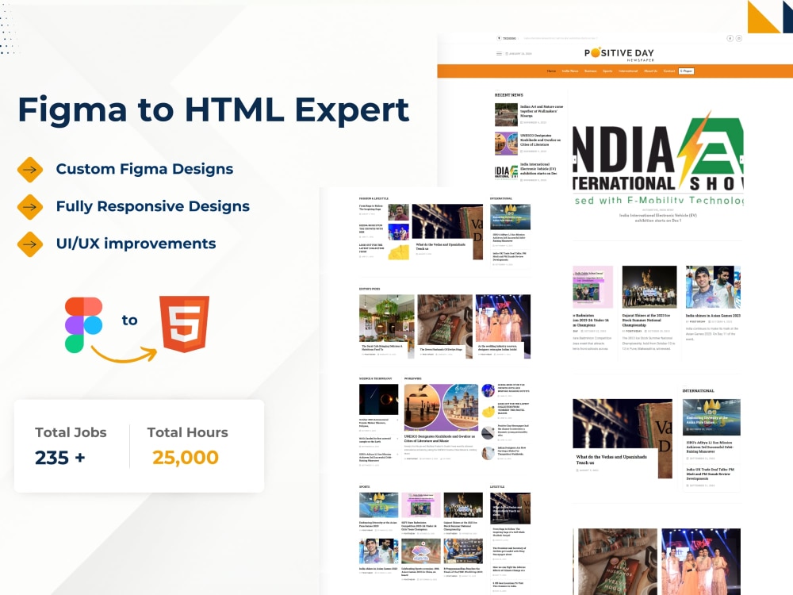
Task: Click the HTML5 shield logo
Action: click(184, 324)
